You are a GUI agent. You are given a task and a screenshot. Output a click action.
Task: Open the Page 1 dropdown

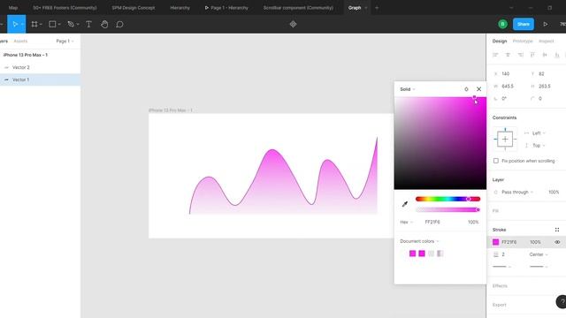[65, 42]
